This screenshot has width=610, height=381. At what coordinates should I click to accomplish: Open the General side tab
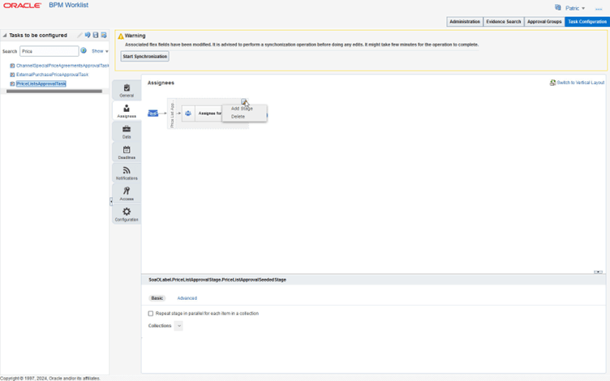point(127,91)
